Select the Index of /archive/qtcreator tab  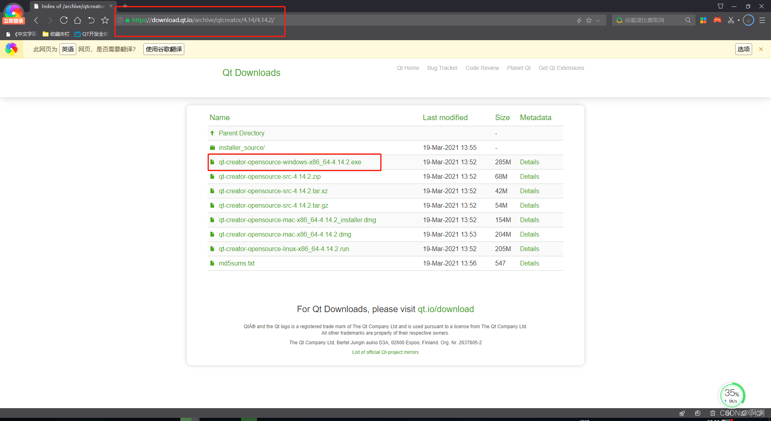coord(73,6)
